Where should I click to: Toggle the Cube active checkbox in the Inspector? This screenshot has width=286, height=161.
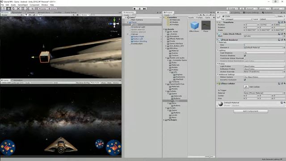[223, 16]
